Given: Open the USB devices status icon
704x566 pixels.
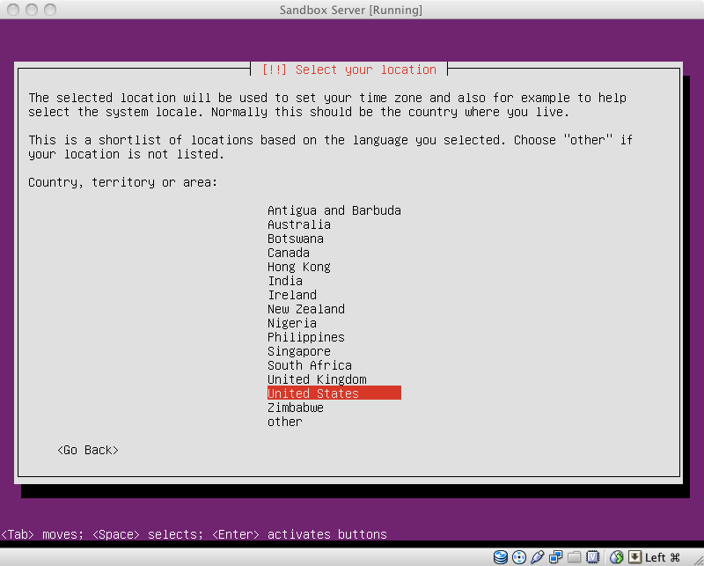Looking at the screenshot, I should click(538, 557).
